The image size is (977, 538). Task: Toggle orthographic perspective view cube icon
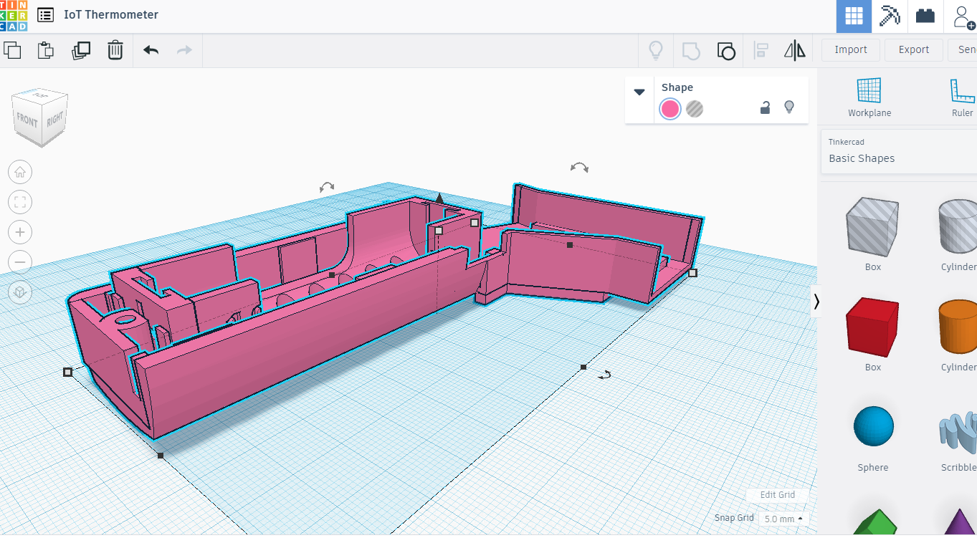20,292
